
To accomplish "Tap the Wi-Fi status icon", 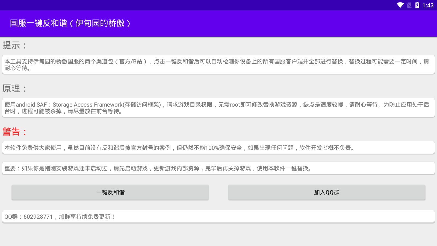I will (400, 5).
